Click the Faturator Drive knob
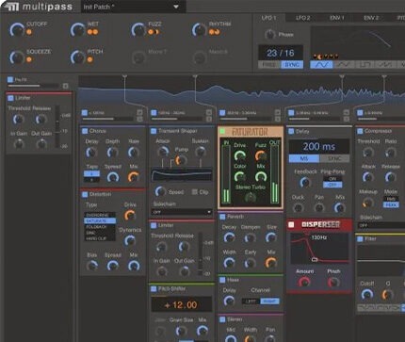405x342 pixels. click(240, 155)
